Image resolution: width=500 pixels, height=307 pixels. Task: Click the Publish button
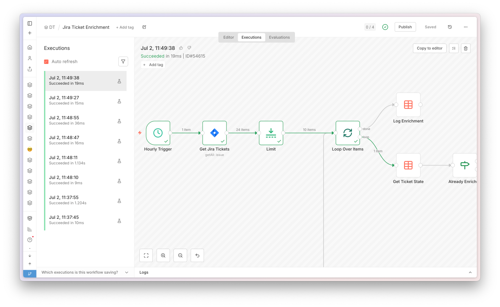click(405, 27)
